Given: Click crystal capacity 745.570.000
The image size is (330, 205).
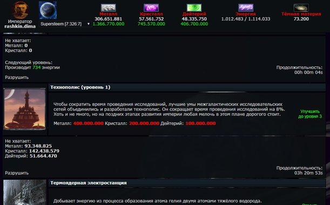Looking at the screenshot, I should (x=151, y=24).
